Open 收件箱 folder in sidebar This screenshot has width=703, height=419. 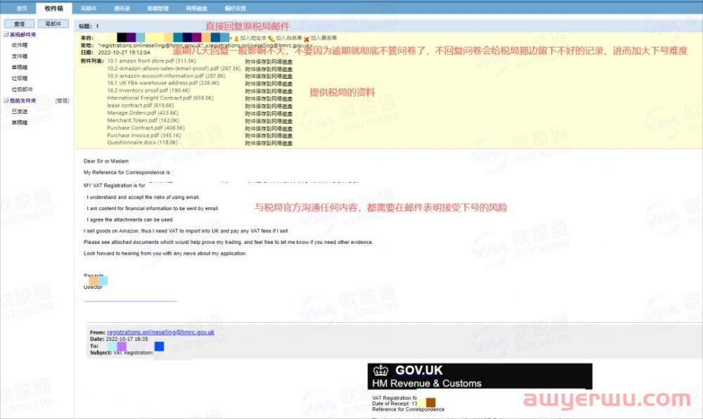(x=19, y=45)
